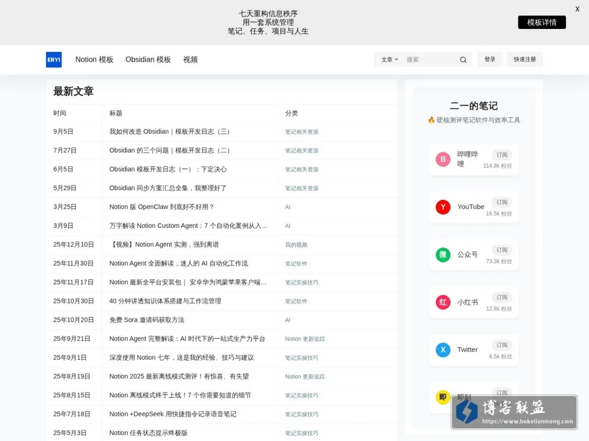
Task: Click the 登录 button
Action: (x=490, y=59)
